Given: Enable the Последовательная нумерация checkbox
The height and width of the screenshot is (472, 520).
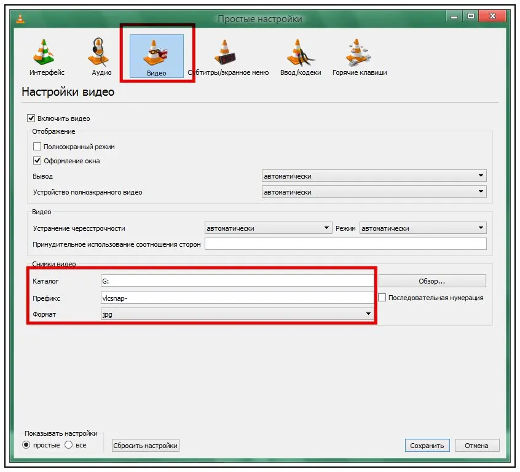Looking at the screenshot, I should 382,298.
